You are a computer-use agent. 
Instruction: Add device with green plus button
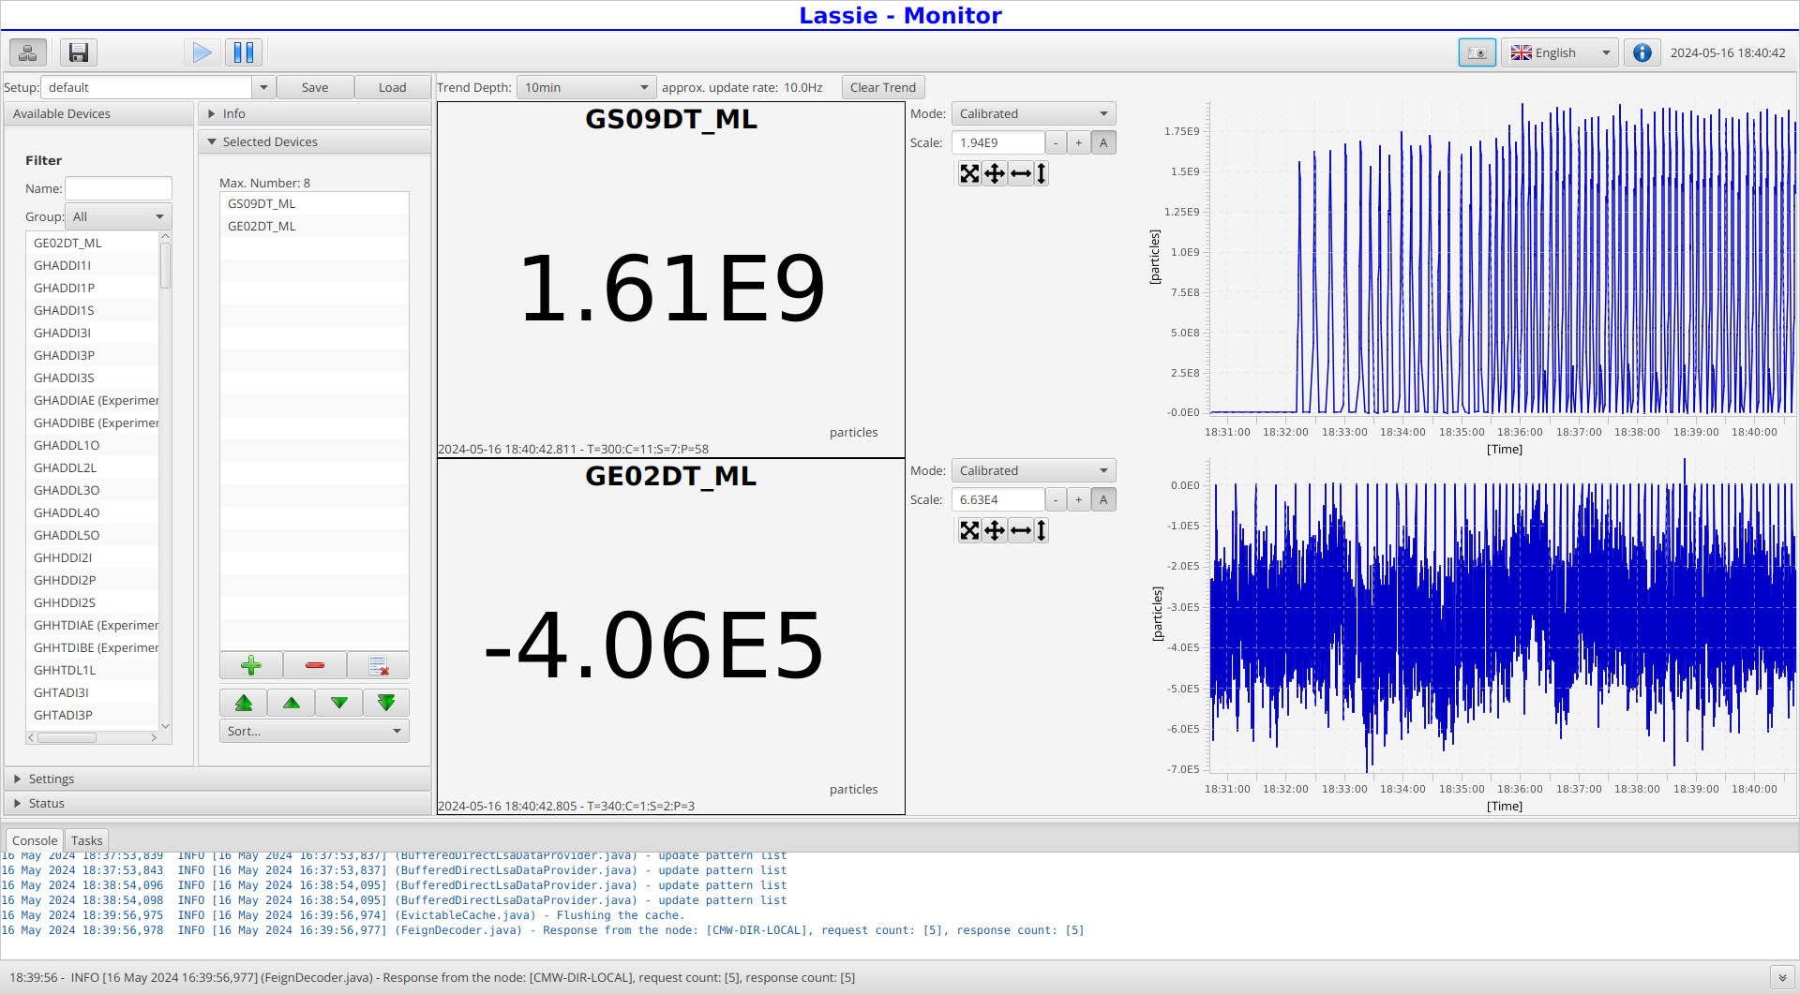pos(251,665)
